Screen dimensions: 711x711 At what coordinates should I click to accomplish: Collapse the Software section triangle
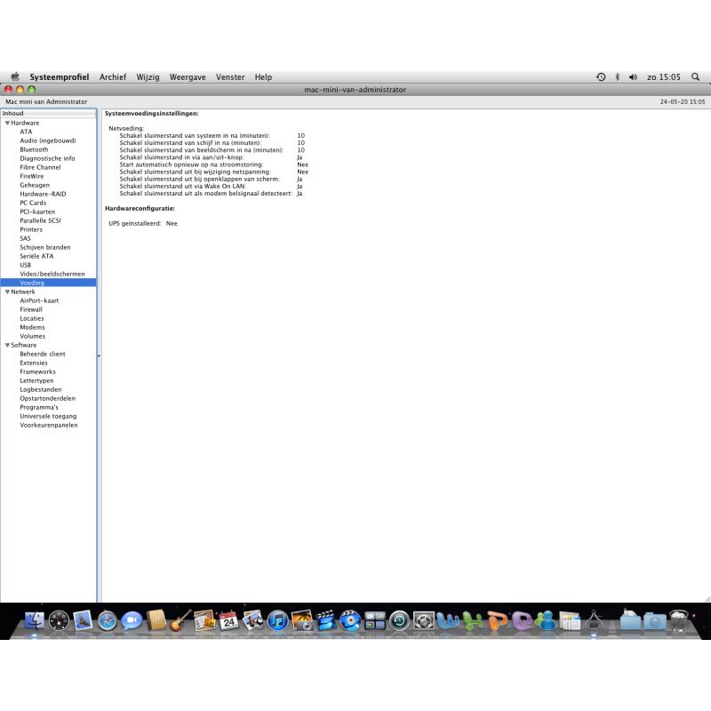(7, 345)
